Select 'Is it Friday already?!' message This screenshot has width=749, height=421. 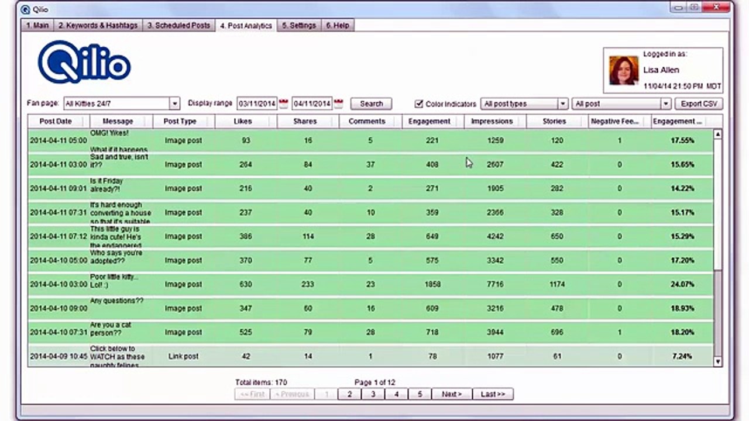coord(107,185)
